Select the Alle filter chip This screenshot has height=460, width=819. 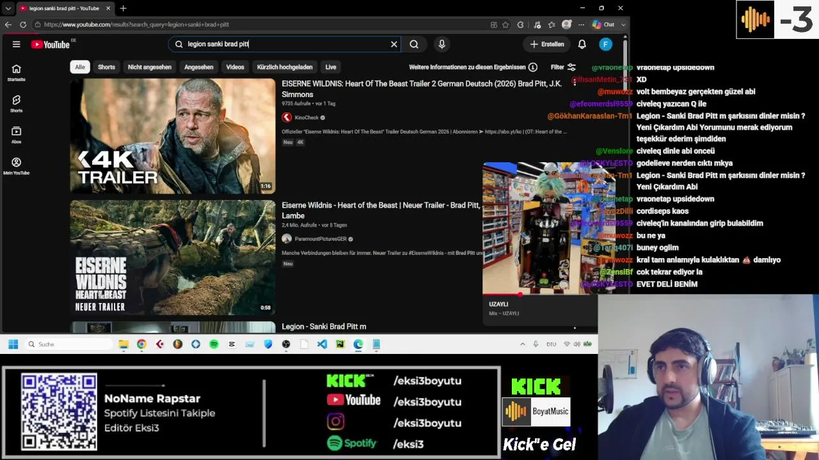[x=80, y=67]
